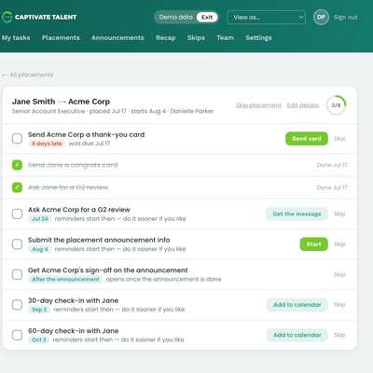Click the Send card button
Viewport: 373px width, 373px height.
pyautogui.click(x=307, y=139)
